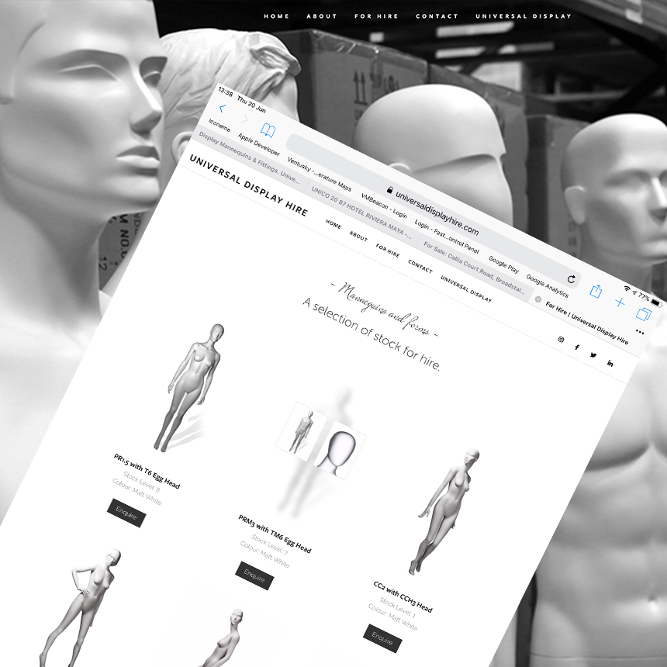Click the CC2 with CCH3 Head title
This screenshot has height=667, width=667.
click(403, 597)
